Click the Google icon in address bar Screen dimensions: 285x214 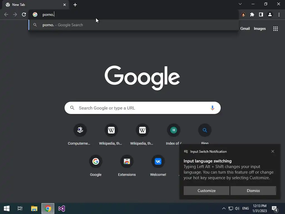pos(35,14)
